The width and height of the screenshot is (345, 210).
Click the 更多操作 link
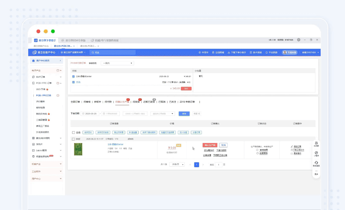(x=298, y=154)
